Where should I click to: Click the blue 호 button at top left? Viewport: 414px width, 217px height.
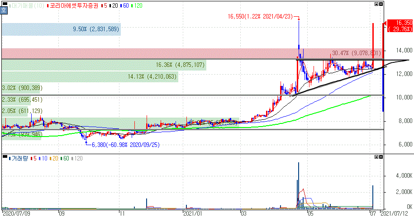click(x=4, y=10)
